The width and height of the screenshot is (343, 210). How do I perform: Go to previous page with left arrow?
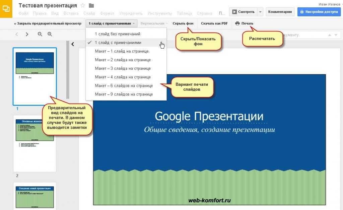click(17, 34)
